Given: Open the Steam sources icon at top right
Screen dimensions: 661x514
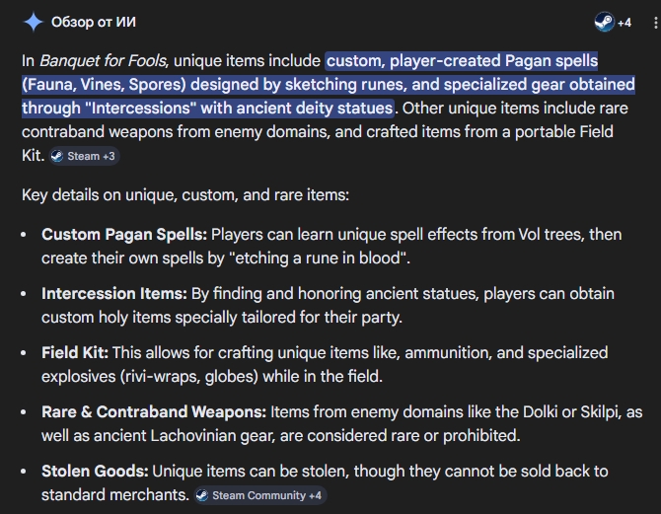Looking at the screenshot, I should click(x=604, y=22).
